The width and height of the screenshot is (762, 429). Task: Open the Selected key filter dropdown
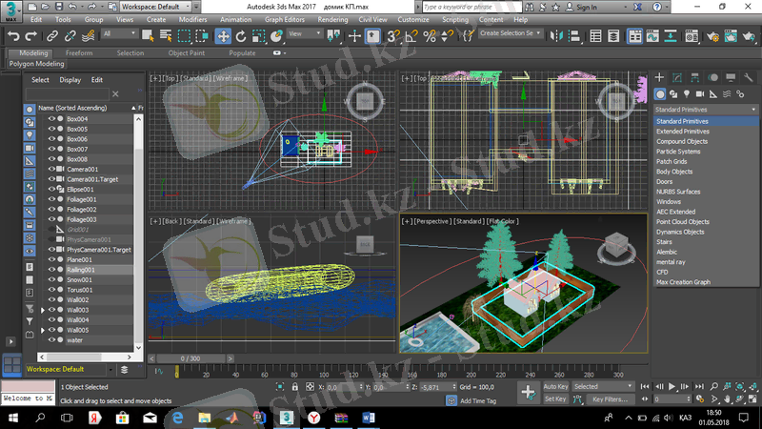pyautogui.click(x=604, y=387)
